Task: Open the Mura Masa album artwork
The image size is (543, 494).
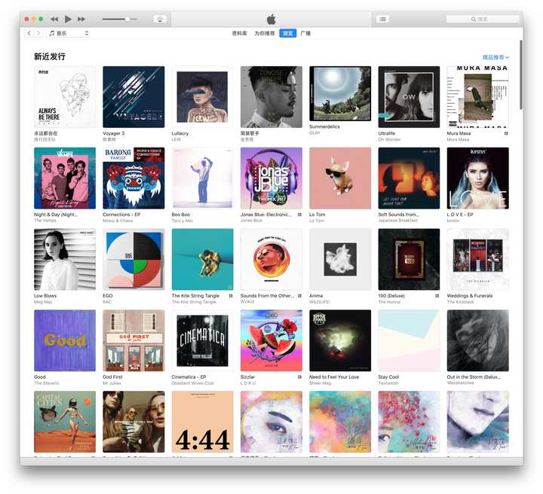Action: 478,97
